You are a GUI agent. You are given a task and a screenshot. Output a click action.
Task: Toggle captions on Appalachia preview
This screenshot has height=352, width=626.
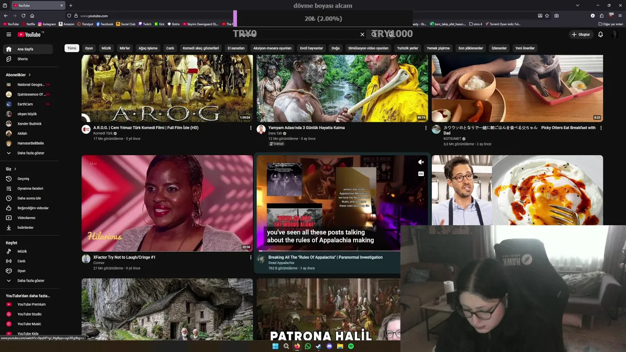click(421, 174)
